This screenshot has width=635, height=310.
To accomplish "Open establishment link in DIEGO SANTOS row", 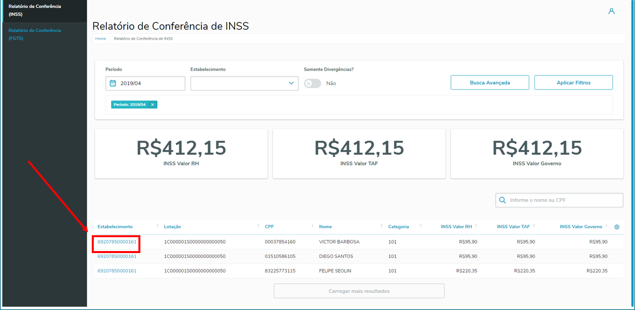I will [117, 257].
